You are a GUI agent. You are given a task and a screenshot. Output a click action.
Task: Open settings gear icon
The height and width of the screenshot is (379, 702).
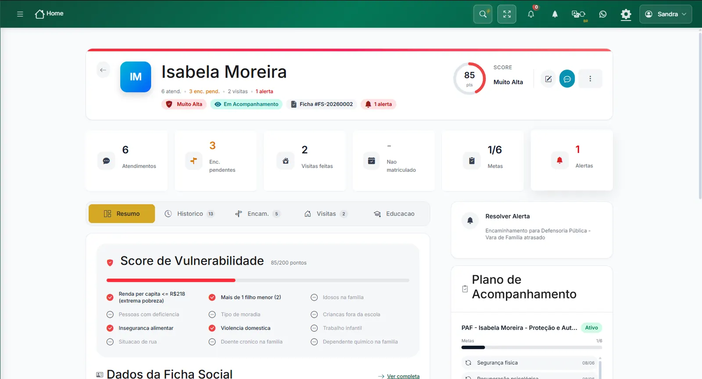[x=626, y=14]
